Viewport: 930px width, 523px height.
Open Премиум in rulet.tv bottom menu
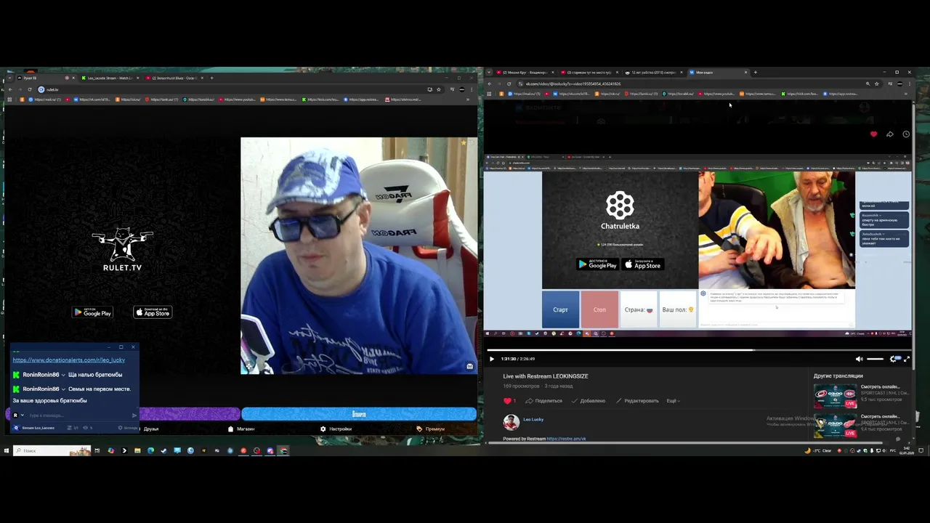431,429
